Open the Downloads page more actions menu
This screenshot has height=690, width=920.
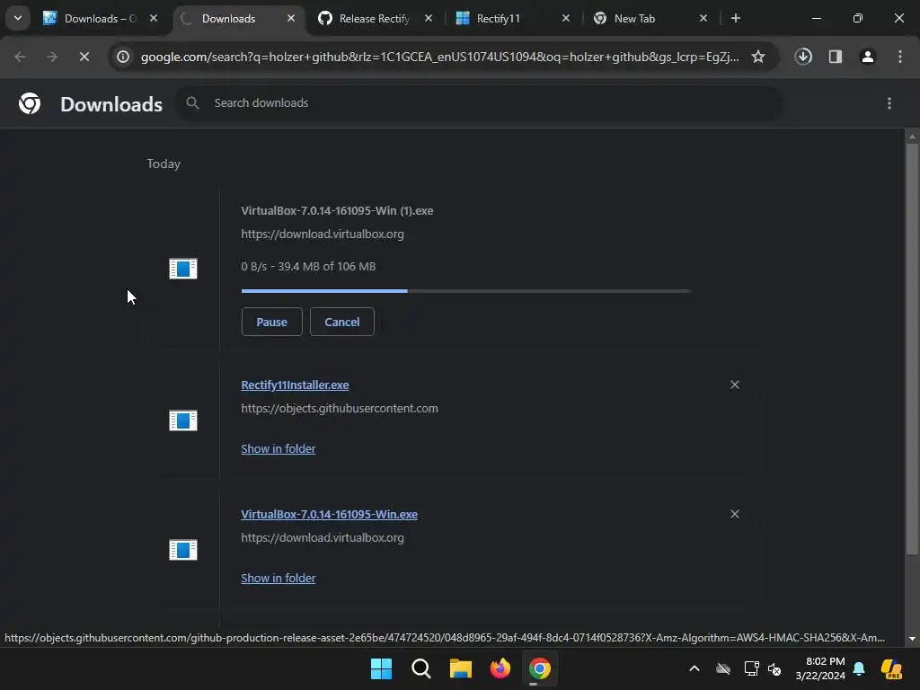[889, 104]
